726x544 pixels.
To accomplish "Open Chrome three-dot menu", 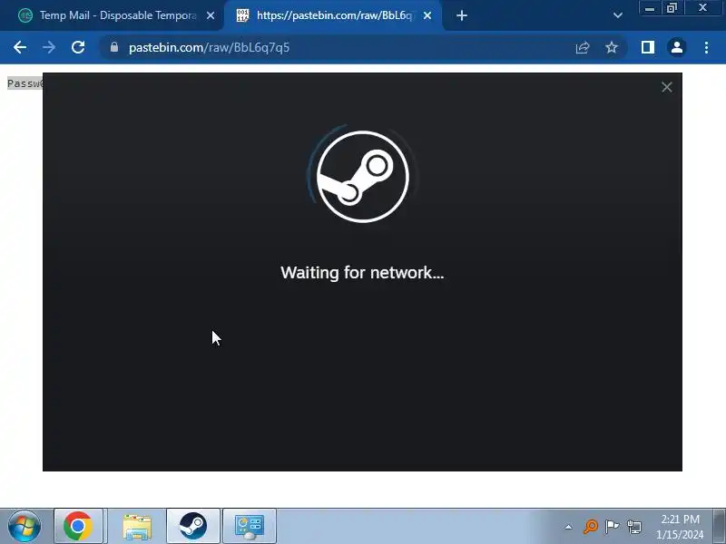I will pyautogui.click(x=706, y=47).
